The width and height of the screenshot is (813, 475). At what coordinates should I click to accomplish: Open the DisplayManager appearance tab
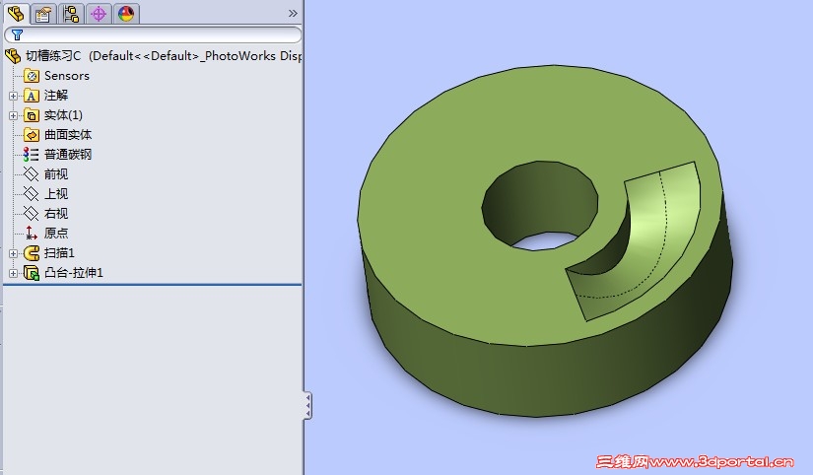[x=126, y=14]
